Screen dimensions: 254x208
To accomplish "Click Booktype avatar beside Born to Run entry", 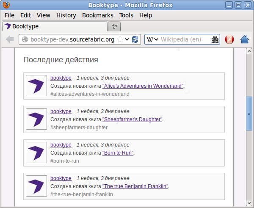I will (36, 153).
